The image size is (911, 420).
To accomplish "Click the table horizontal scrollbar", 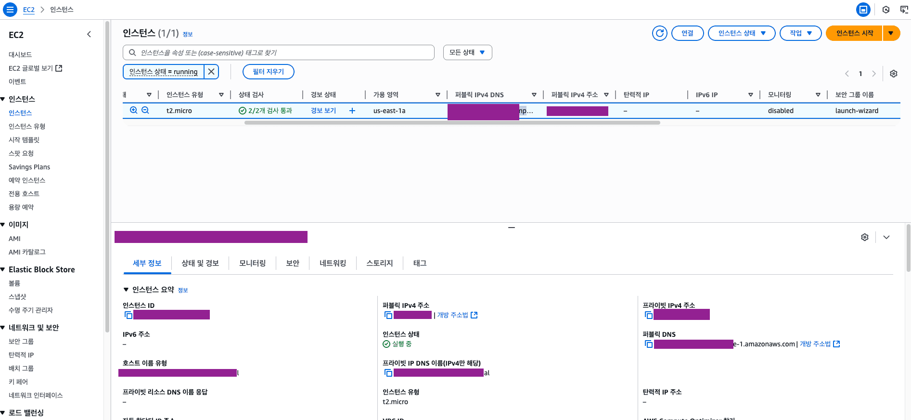I will coord(452,123).
